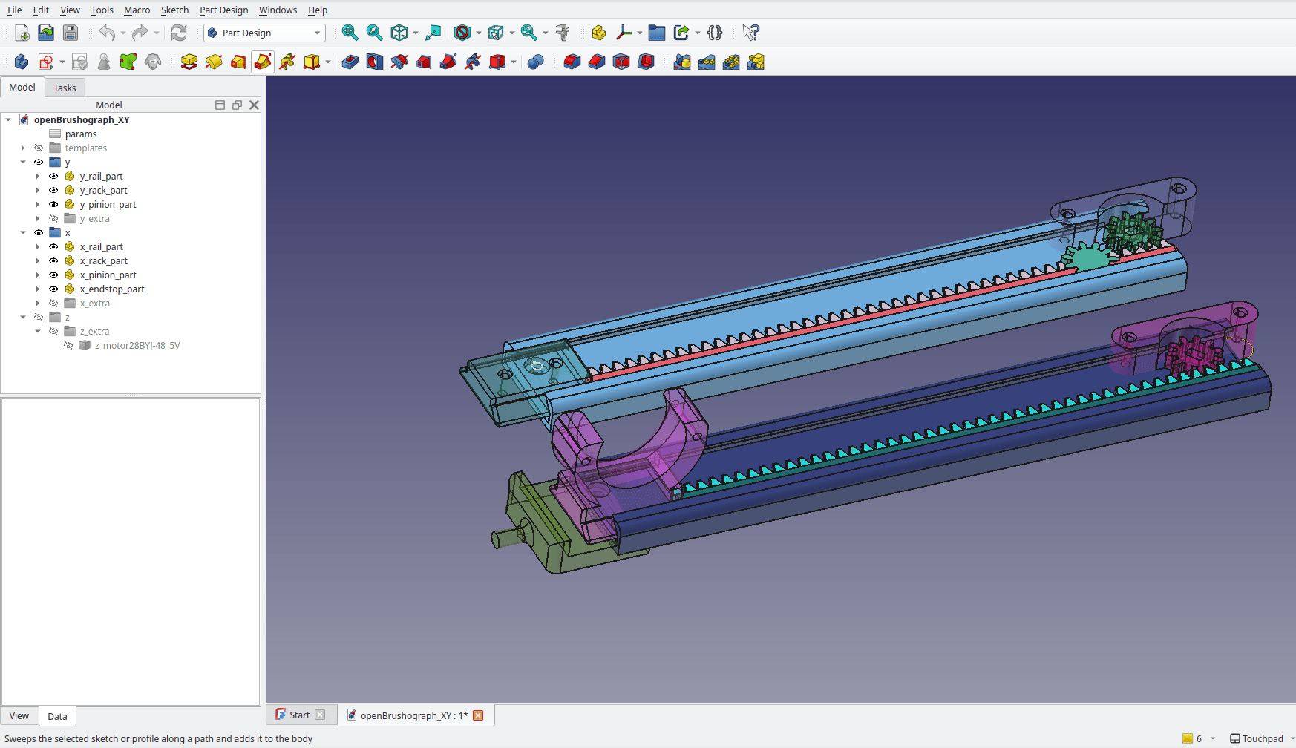1296x748 pixels.
Task: Click the Fit All zoom icon
Action: 350,33
